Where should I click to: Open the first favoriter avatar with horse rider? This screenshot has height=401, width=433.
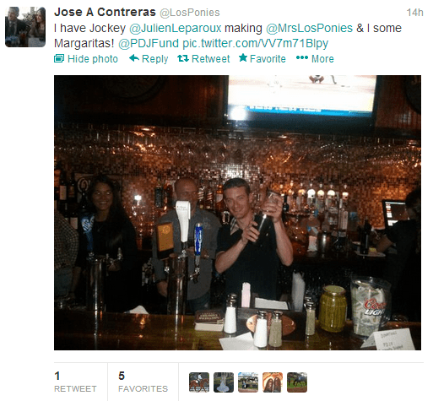pyautogui.click(x=199, y=382)
